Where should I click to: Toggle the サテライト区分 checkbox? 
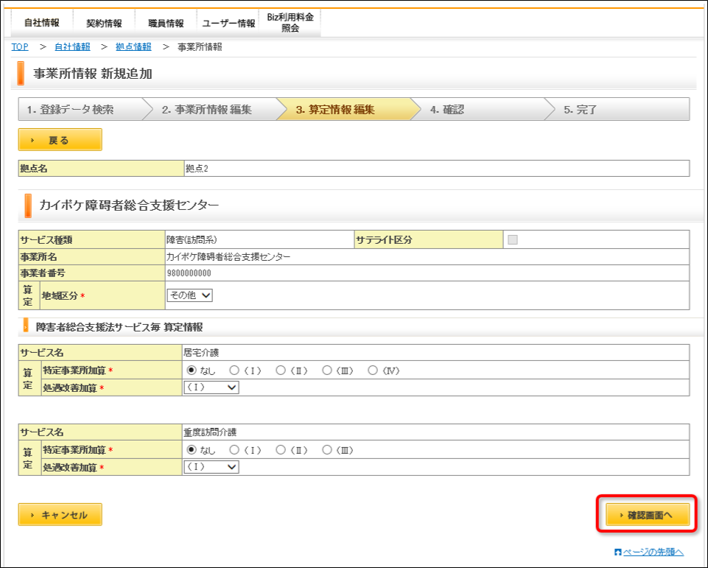[513, 239]
